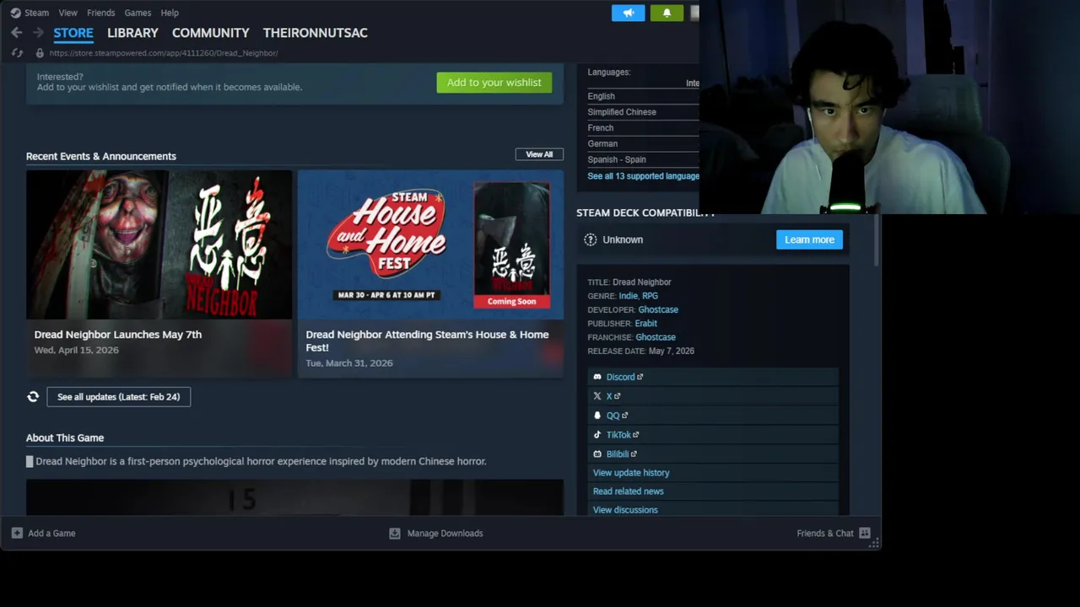Open the Friends menu
Viewport: 1080px width, 607px height.
tap(100, 13)
